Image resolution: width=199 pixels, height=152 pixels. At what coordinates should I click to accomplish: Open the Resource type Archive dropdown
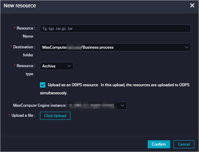click(x=57, y=66)
